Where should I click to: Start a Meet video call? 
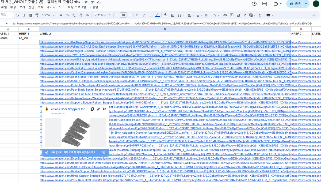[277, 4]
